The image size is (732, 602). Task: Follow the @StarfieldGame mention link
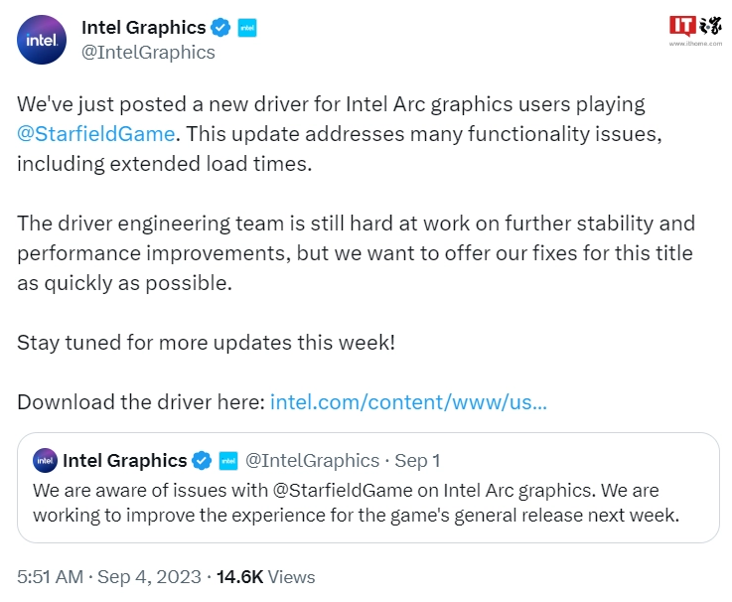[x=95, y=134]
